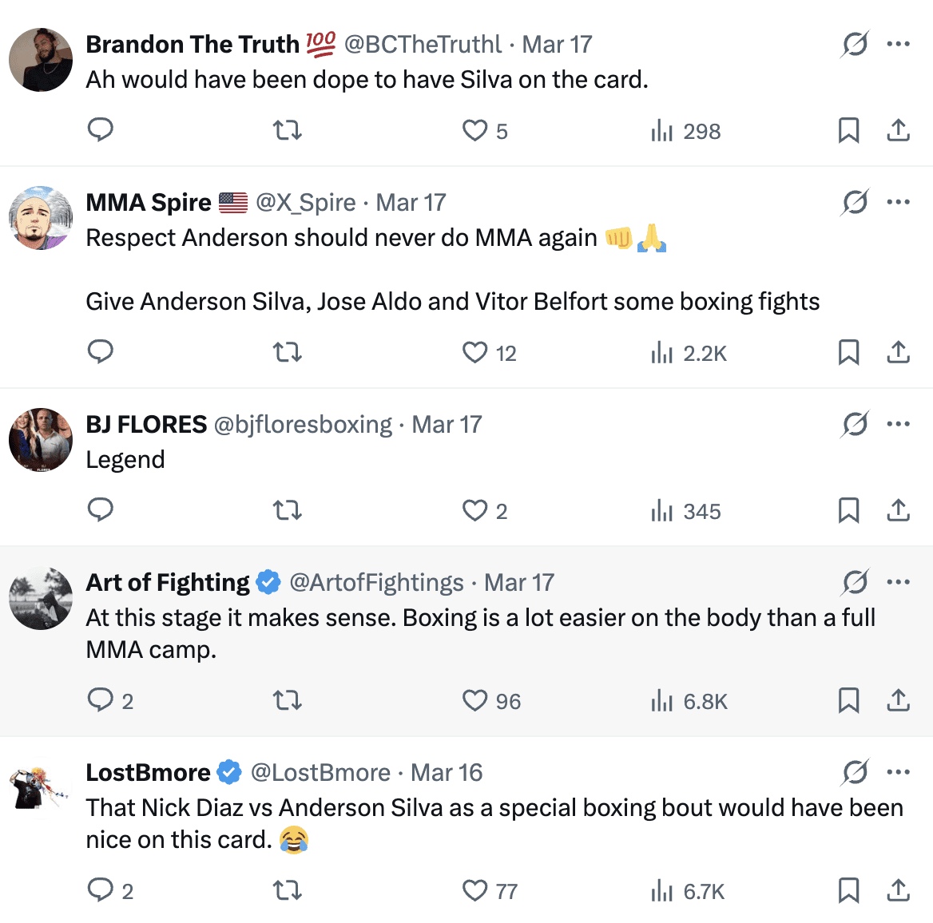
Task: Like Art of Fighting's tweet
Action: coord(475,700)
